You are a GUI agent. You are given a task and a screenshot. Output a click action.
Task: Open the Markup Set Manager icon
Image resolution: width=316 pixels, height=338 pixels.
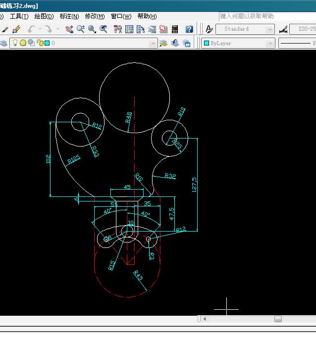(x=163, y=29)
